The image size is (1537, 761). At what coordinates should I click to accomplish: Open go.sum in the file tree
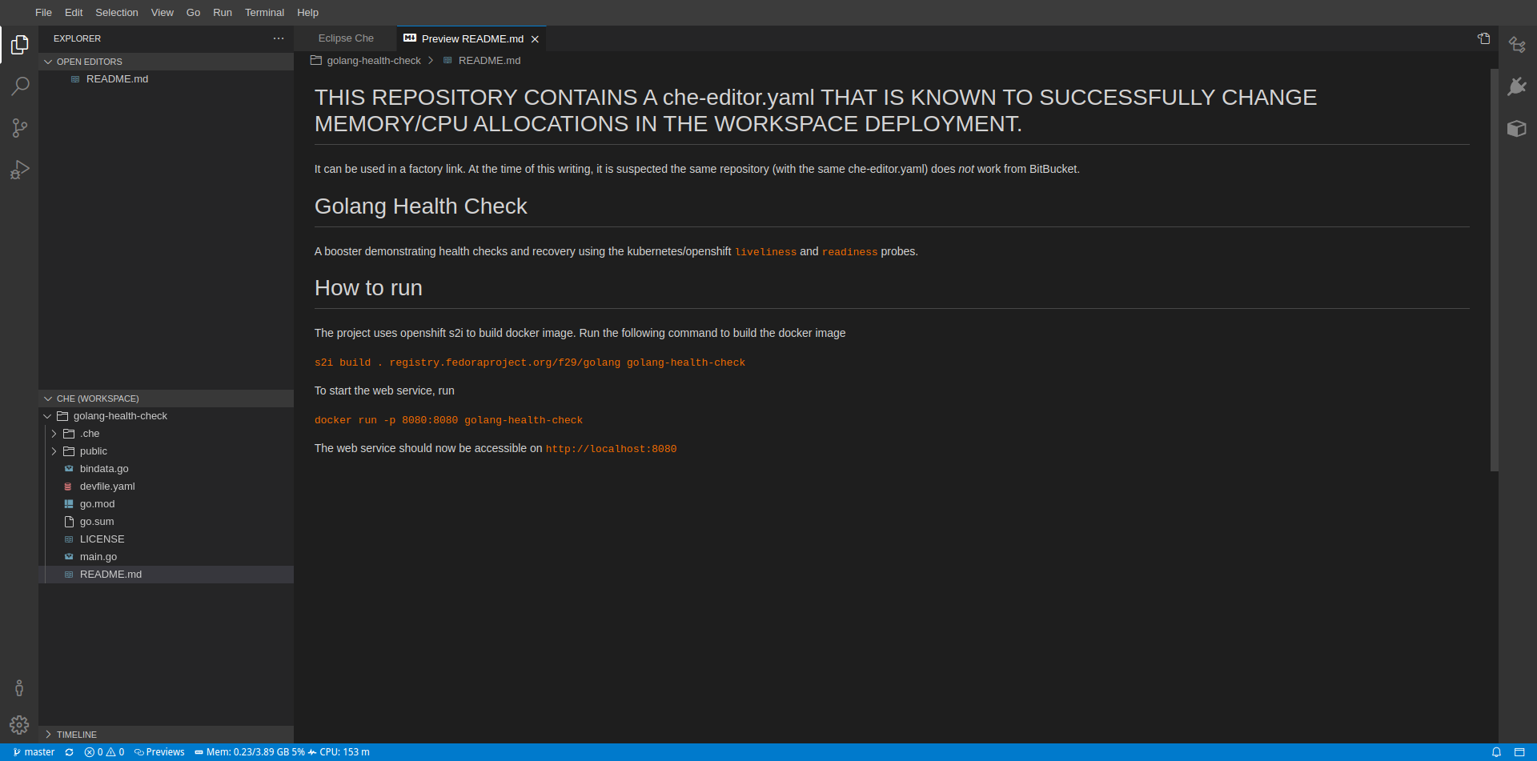coord(166,522)
